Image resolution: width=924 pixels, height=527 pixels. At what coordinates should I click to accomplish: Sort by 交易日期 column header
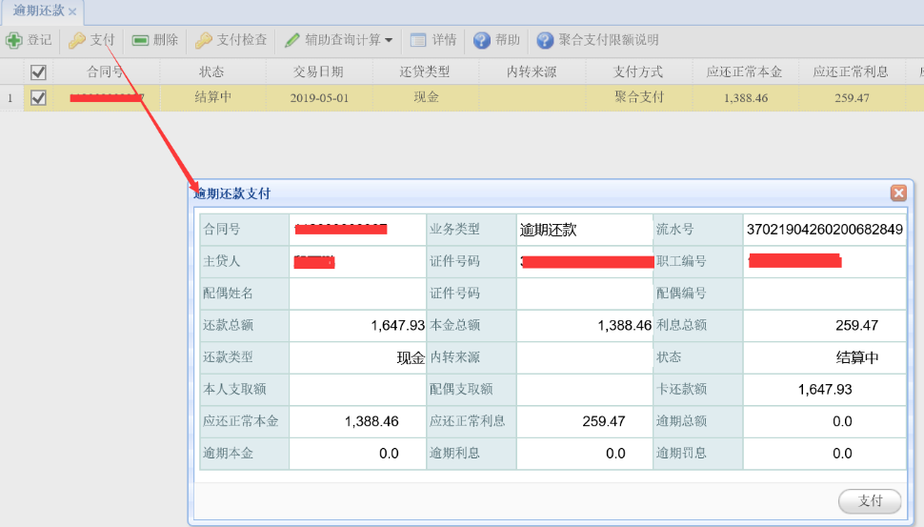pyautogui.click(x=318, y=71)
